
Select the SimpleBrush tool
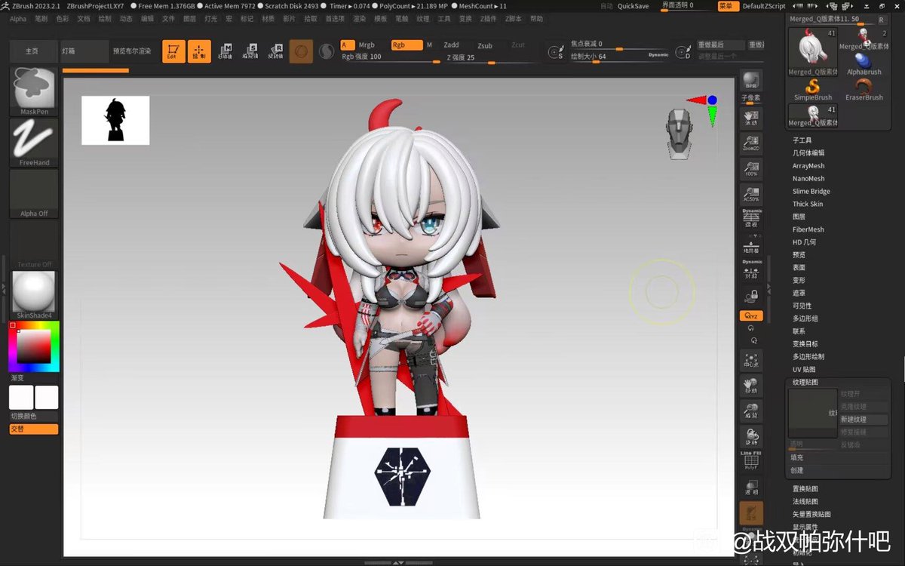pyautogui.click(x=813, y=90)
